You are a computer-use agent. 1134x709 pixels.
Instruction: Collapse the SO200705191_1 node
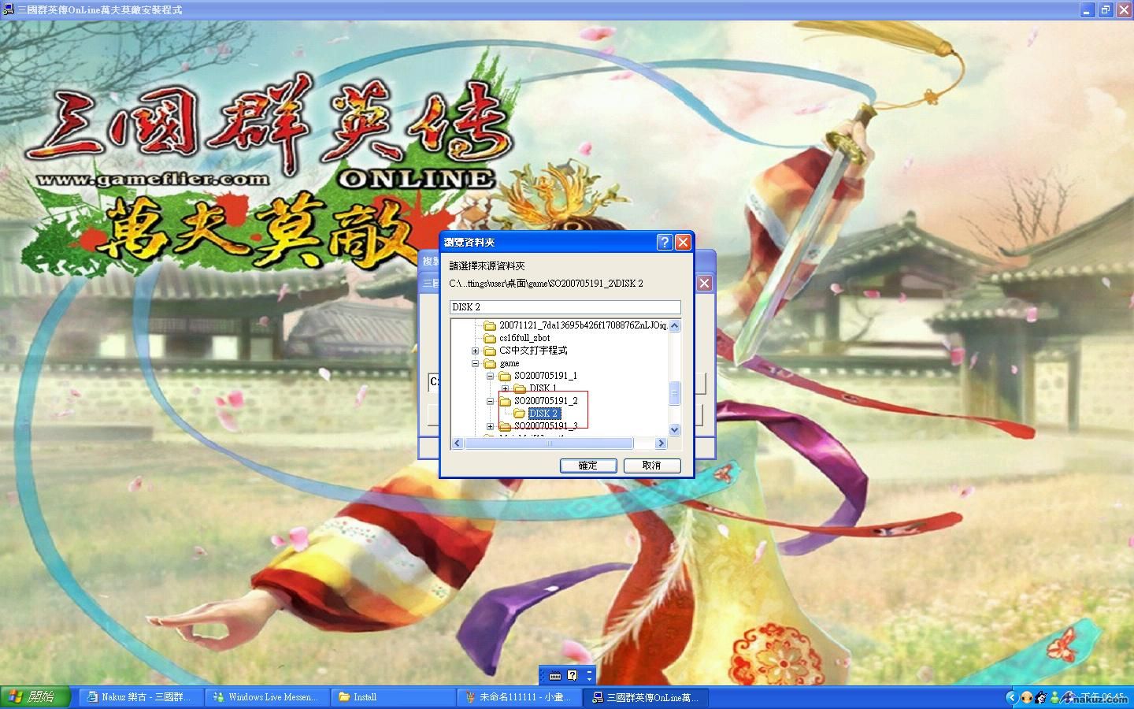(490, 376)
